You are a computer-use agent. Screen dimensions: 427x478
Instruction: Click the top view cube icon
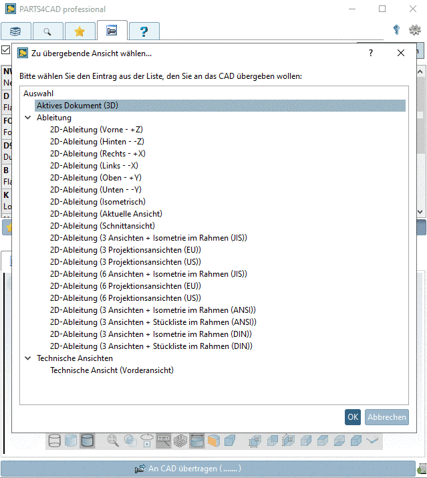point(323,441)
